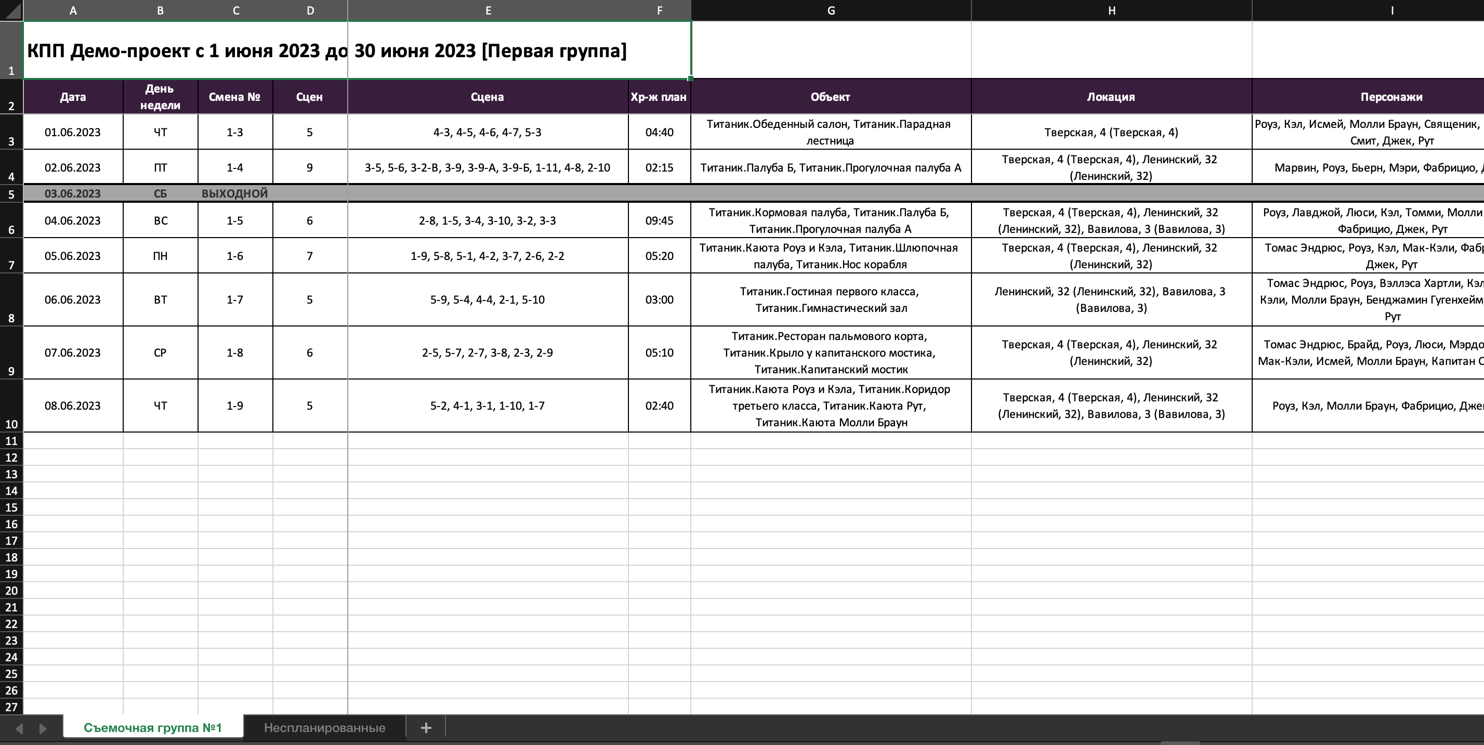Image resolution: width=1484 pixels, height=745 pixels.
Task: Select column G header
Action: click(831, 10)
